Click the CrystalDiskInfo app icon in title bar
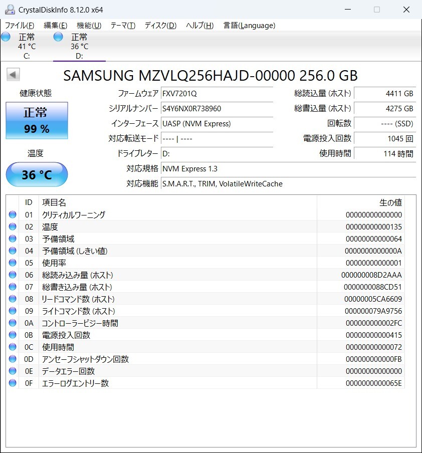Viewport: 422px width, 453px height. (x=10, y=10)
